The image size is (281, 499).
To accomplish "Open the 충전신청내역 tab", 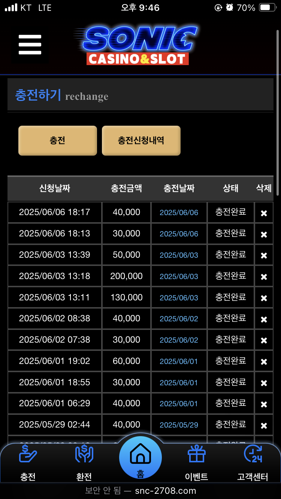I will 141,141.
